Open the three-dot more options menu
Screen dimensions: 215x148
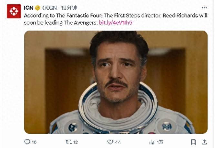click(x=204, y=8)
